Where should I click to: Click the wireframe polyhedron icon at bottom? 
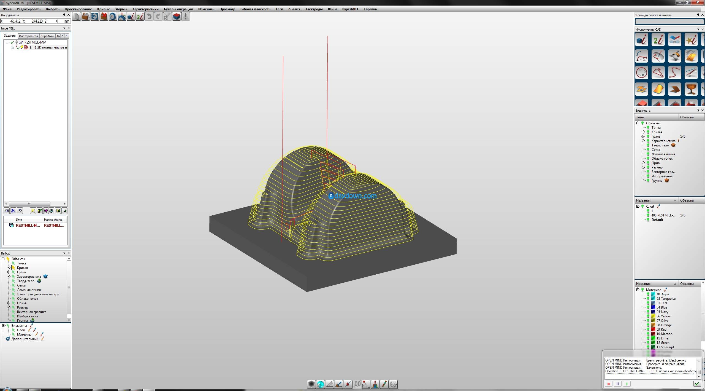tap(393, 384)
